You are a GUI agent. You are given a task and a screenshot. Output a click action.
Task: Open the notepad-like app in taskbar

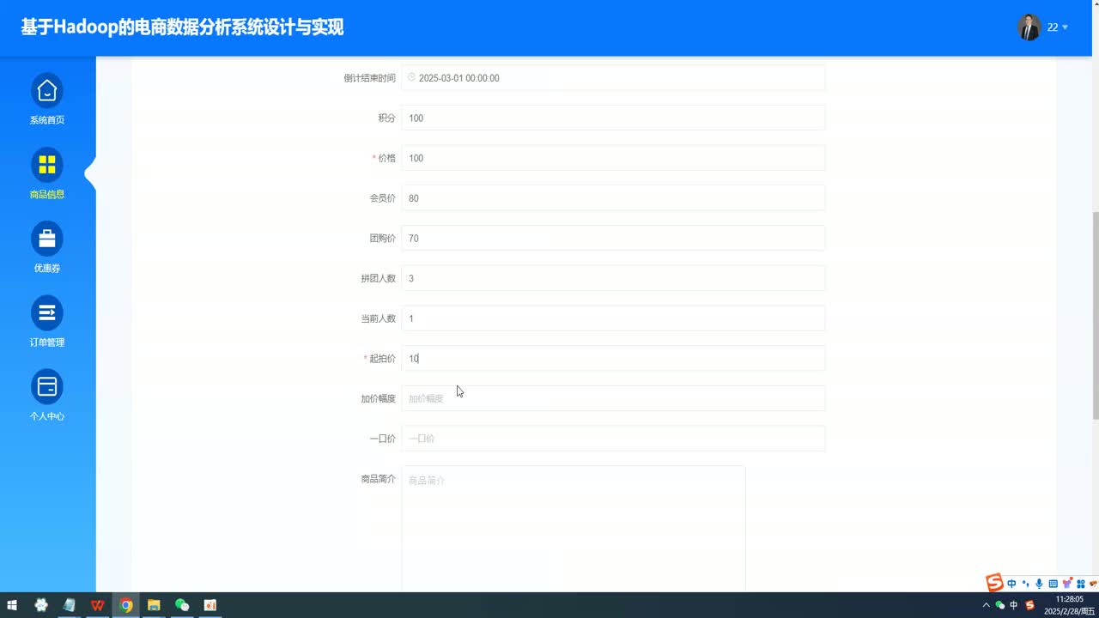70,605
